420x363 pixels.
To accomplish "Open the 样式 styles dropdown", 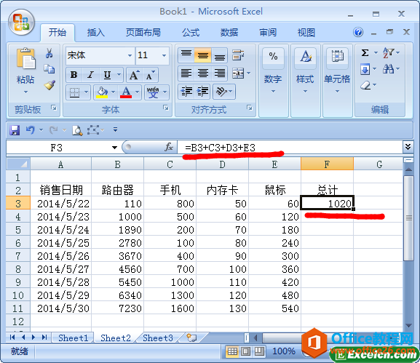I will [x=306, y=91].
